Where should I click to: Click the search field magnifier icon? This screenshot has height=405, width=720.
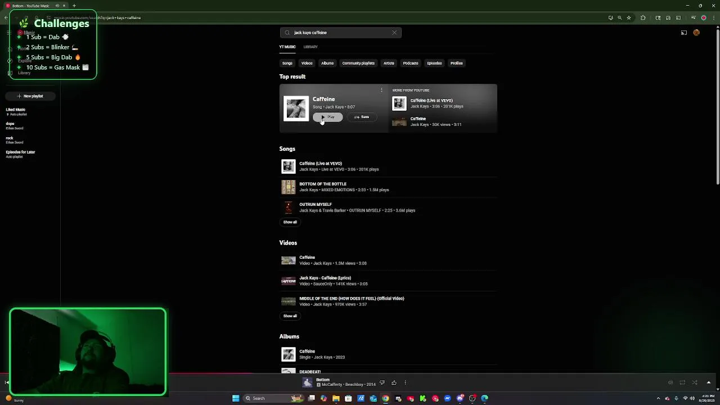point(287,33)
